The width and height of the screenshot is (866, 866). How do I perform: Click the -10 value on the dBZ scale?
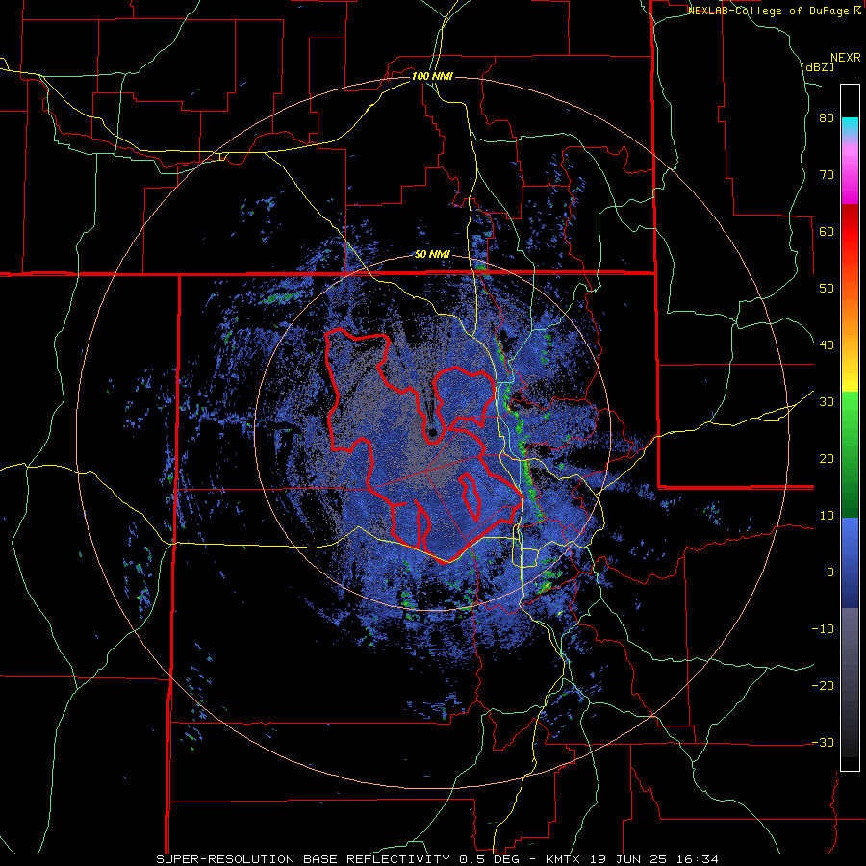[823, 629]
